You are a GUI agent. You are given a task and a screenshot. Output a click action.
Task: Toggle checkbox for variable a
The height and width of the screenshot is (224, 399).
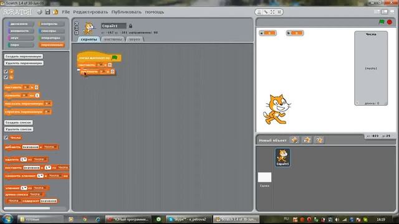[x=6, y=72]
